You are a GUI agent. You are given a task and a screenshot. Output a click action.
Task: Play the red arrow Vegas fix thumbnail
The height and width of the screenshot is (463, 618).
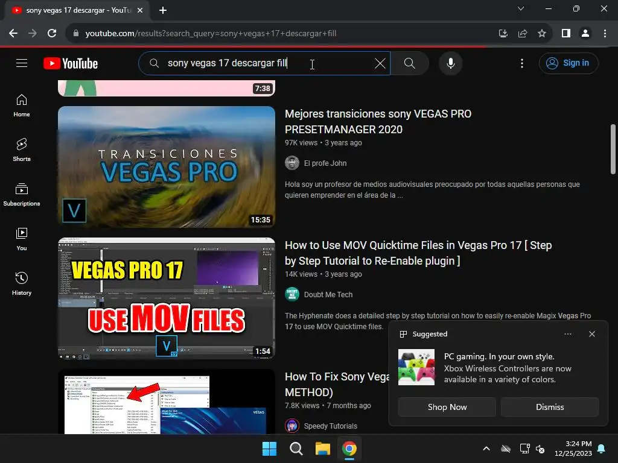click(167, 402)
